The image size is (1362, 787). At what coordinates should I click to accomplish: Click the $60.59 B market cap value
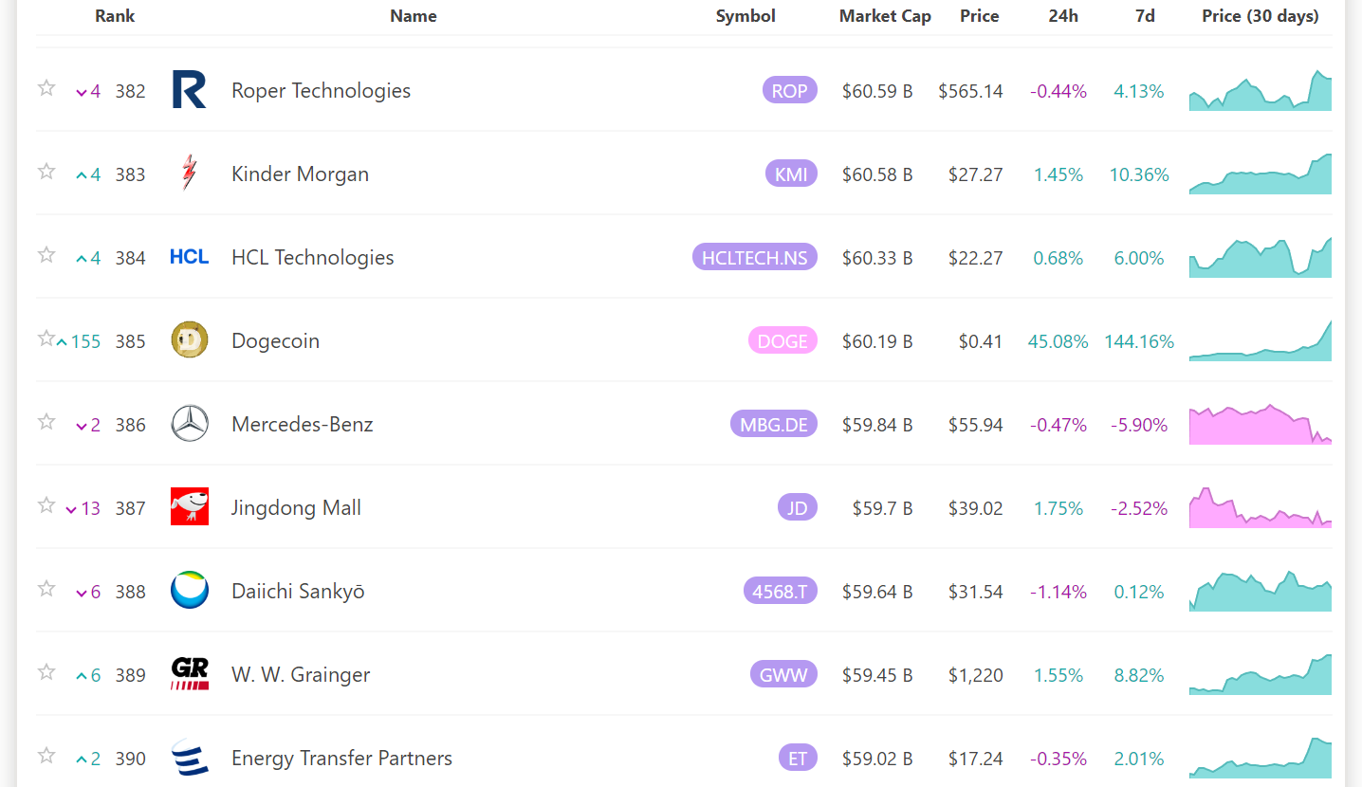[x=877, y=91]
